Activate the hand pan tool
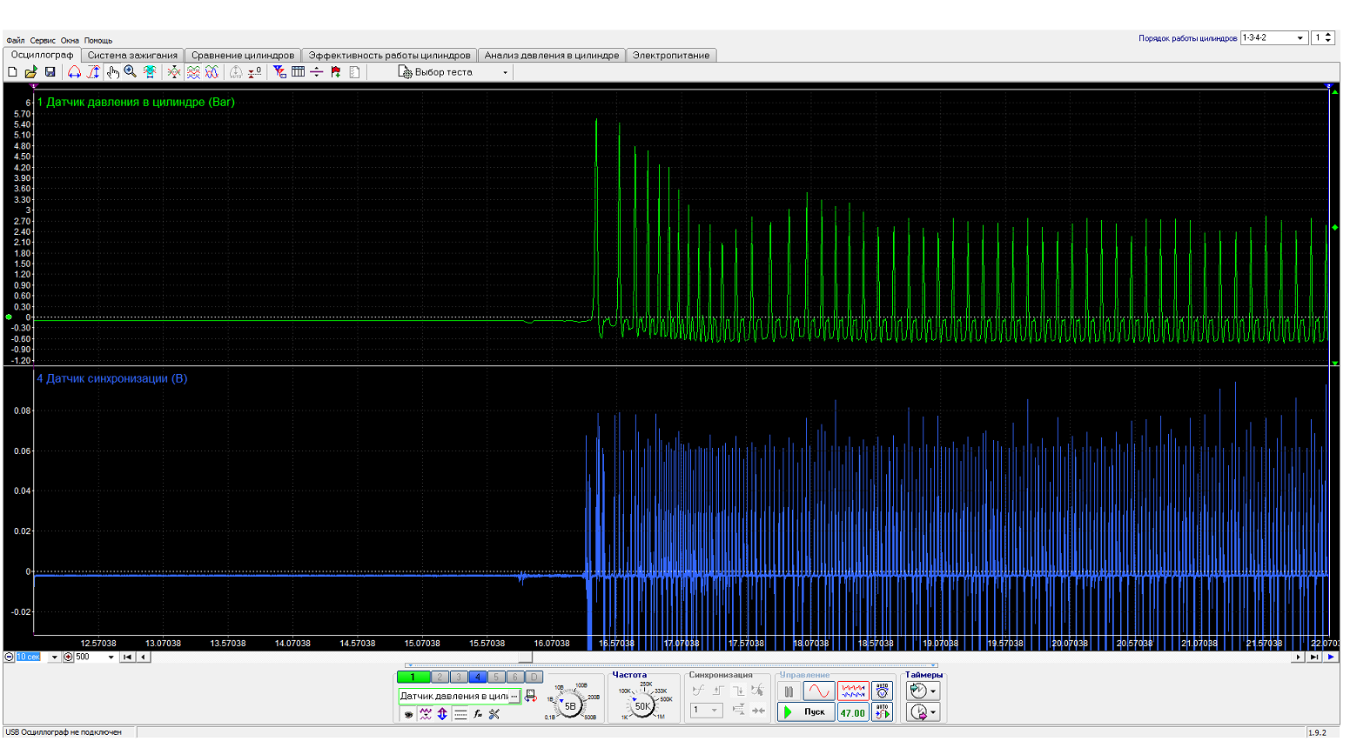This screenshot has width=1350, height=741. point(113,72)
